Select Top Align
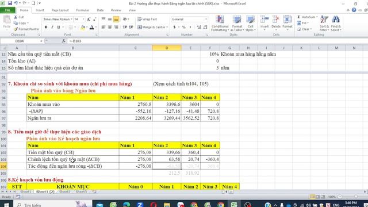 103,19
